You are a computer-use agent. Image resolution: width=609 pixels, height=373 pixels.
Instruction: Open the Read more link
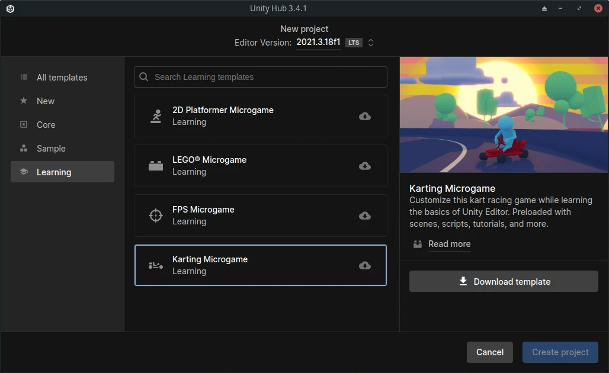(450, 244)
